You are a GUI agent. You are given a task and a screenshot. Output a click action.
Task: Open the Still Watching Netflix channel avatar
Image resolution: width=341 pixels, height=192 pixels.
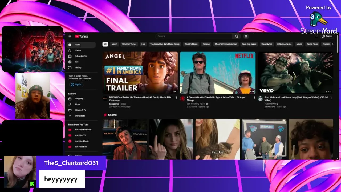point(182,98)
